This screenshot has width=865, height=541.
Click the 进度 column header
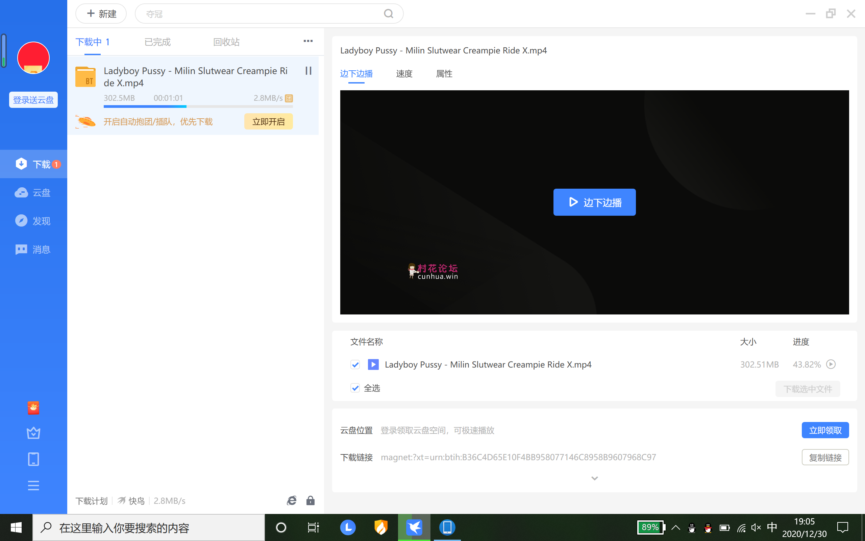tap(801, 342)
